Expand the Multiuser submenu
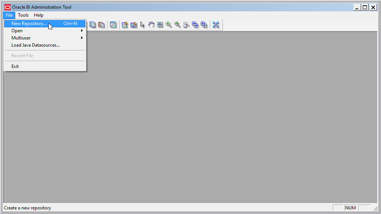 45,38
